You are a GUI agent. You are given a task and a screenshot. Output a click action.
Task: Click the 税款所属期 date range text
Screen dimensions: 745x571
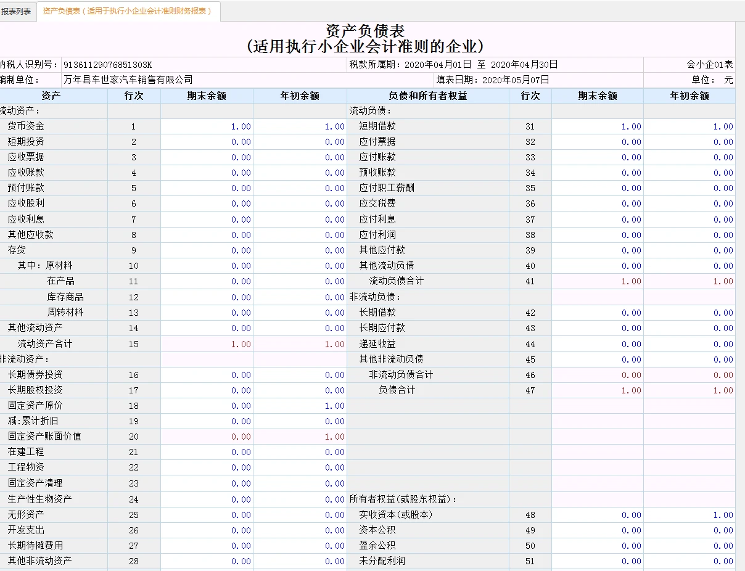point(453,65)
